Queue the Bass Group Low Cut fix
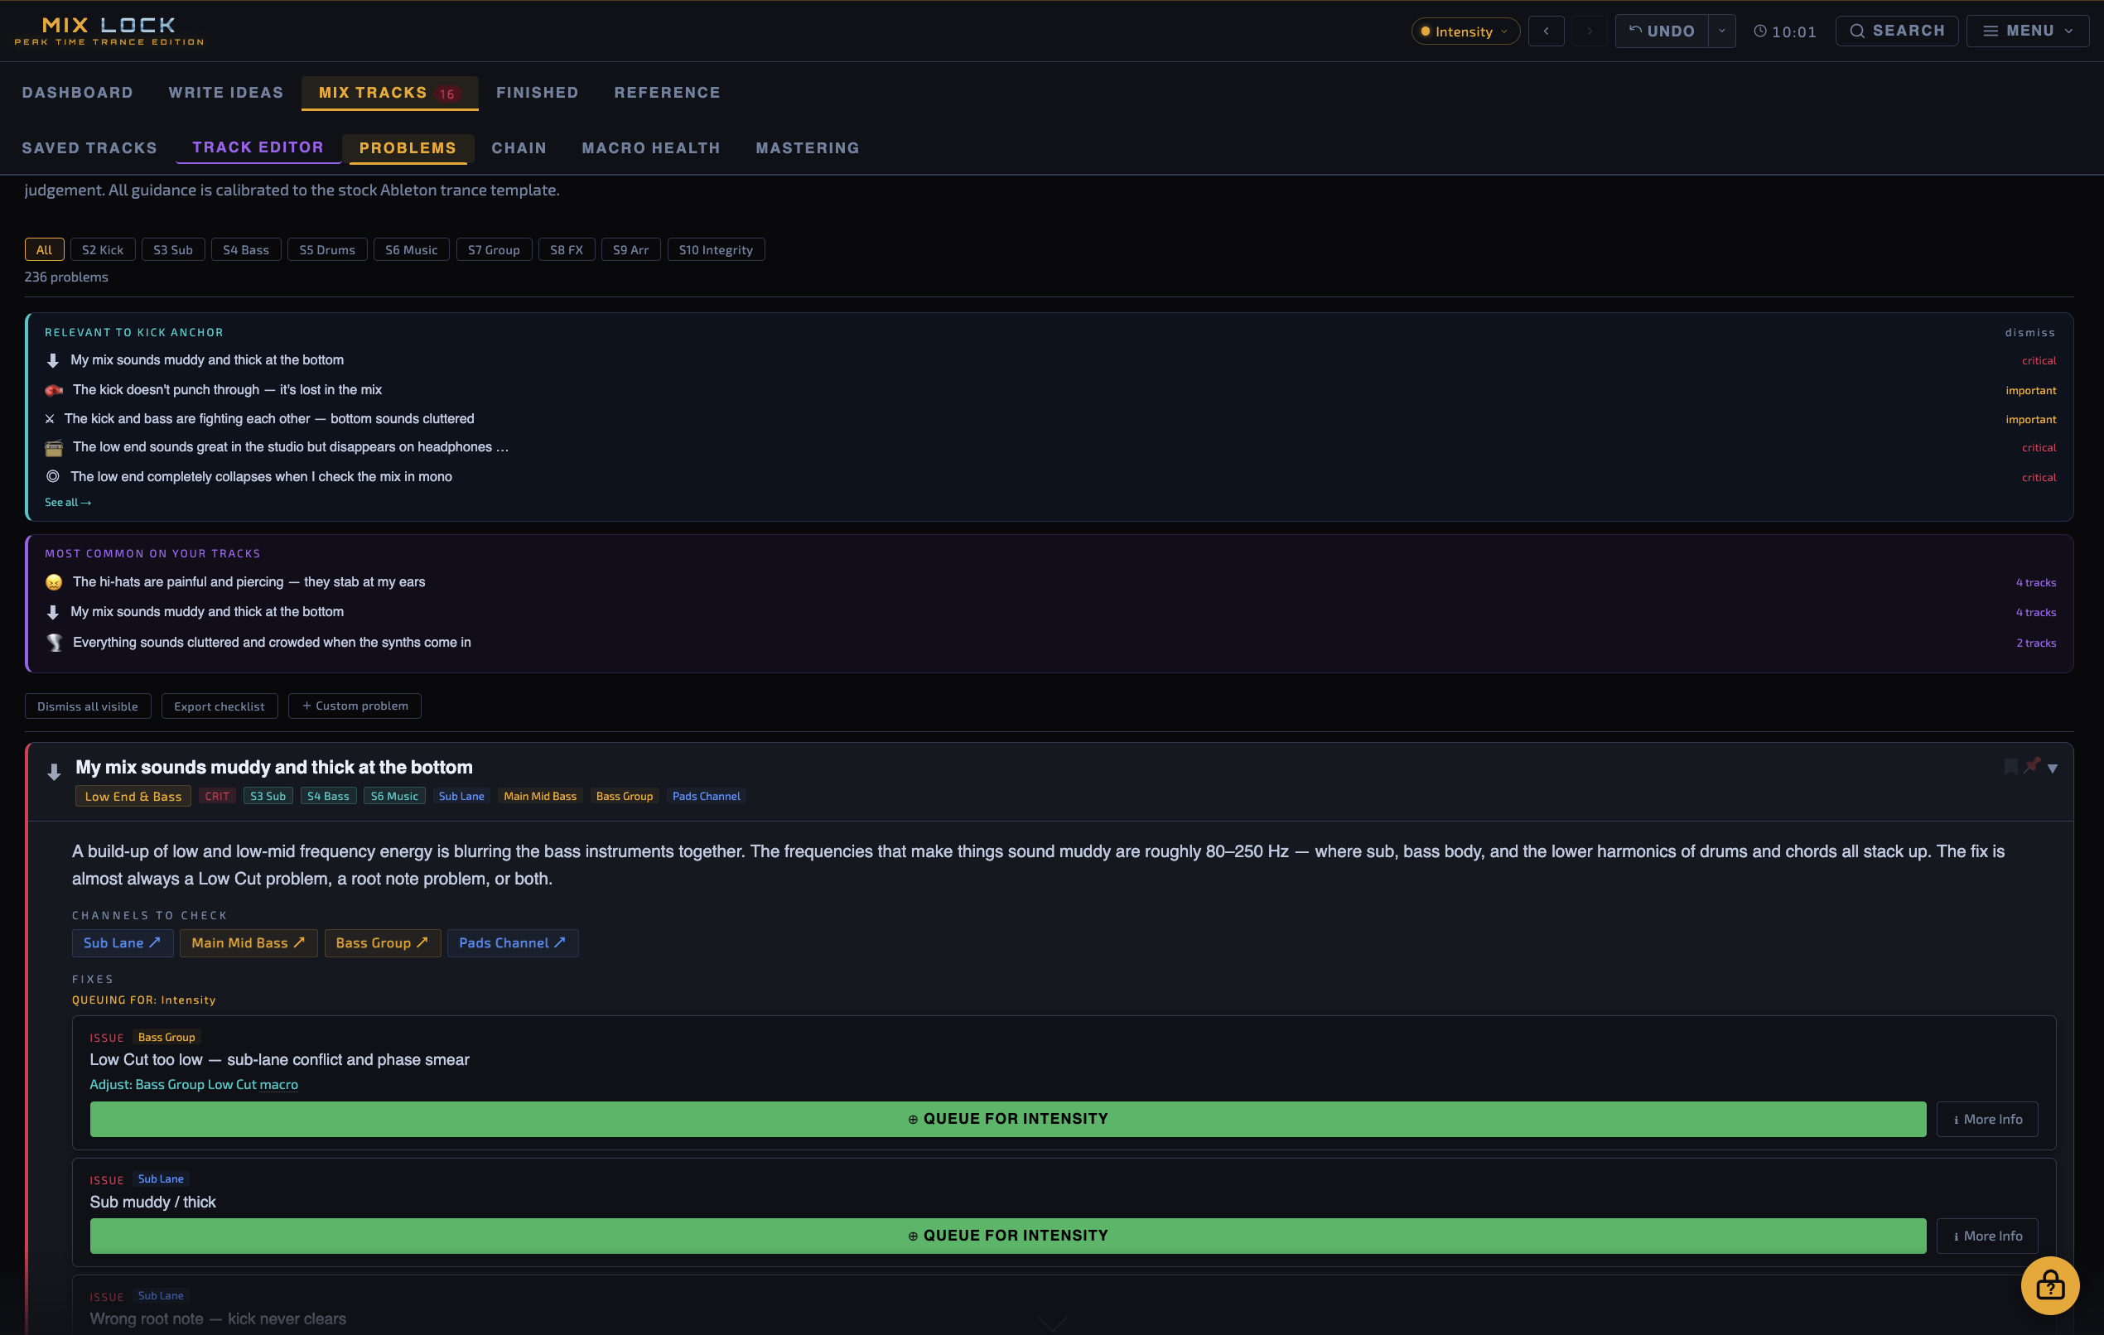Image resolution: width=2104 pixels, height=1335 pixels. (x=1006, y=1119)
